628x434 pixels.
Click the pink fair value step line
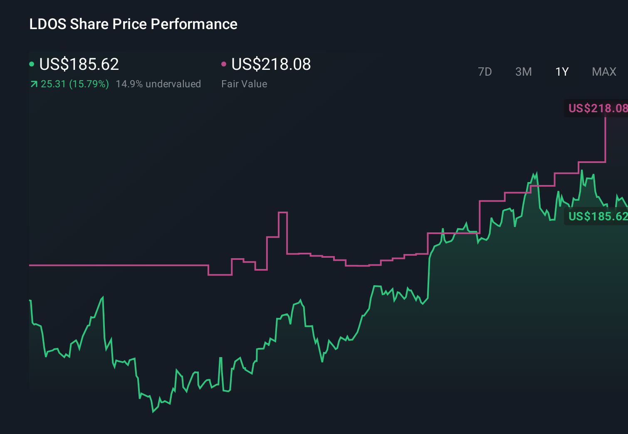(x=125, y=265)
